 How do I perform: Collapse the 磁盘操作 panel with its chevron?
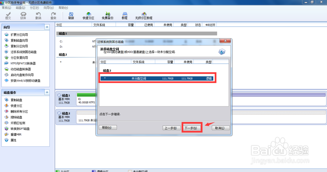point(47,92)
